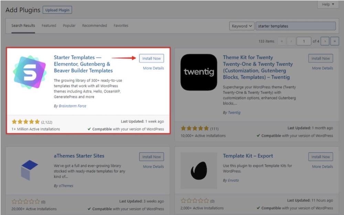The height and width of the screenshot is (215, 344).
Task: Jump to last page of results
Action: (x=335, y=41)
